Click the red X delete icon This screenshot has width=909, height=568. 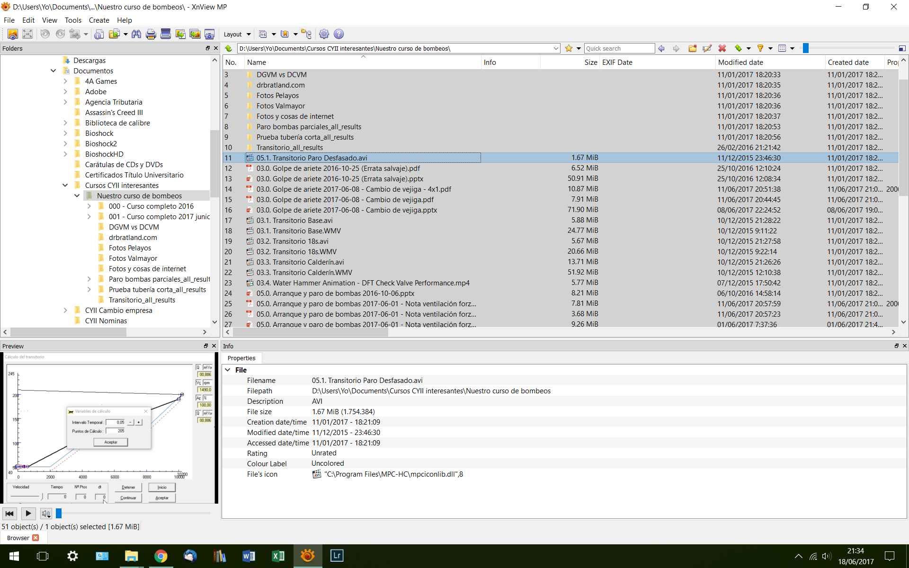click(722, 48)
